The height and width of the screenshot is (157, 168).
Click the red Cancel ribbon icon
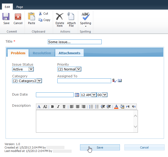18,17
